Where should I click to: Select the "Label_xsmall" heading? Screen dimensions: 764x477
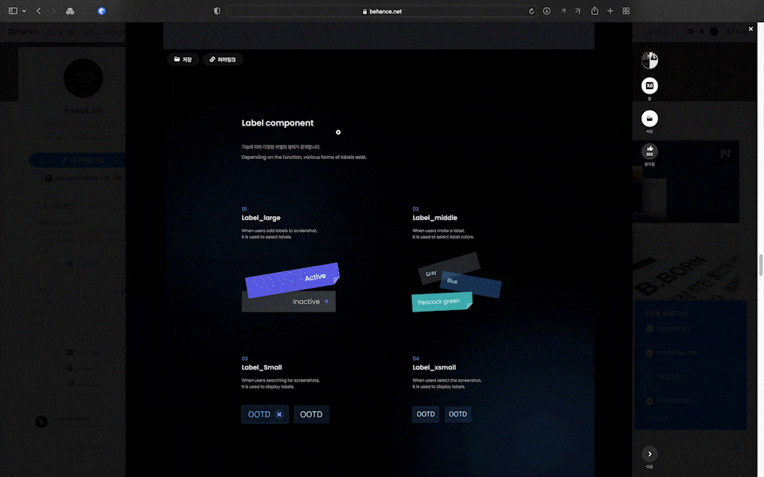pos(435,367)
